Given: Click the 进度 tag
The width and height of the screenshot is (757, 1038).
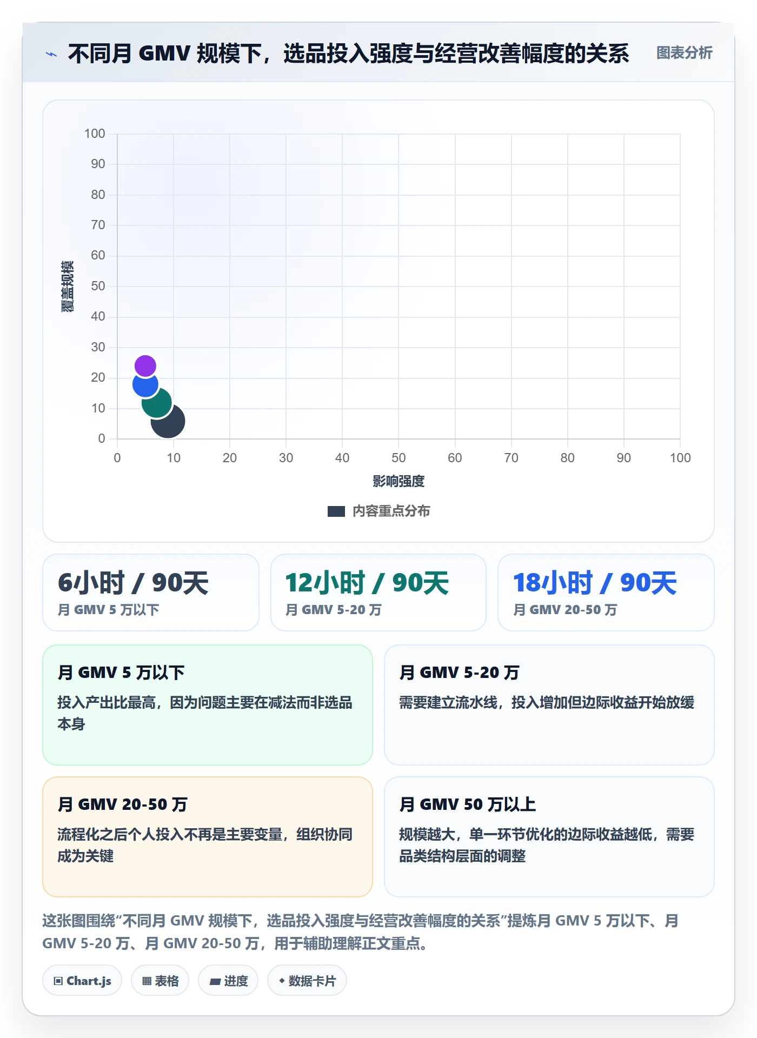Looking at the screenshot, I should point(228,981).
